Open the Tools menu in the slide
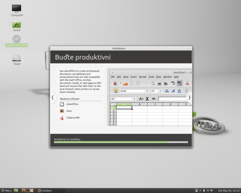The width and height of the screenshot is (241, 193). click(x=151, y=77)
